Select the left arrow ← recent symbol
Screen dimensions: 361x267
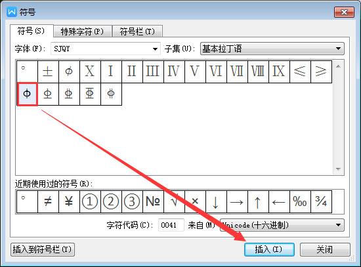pos(279,201)
